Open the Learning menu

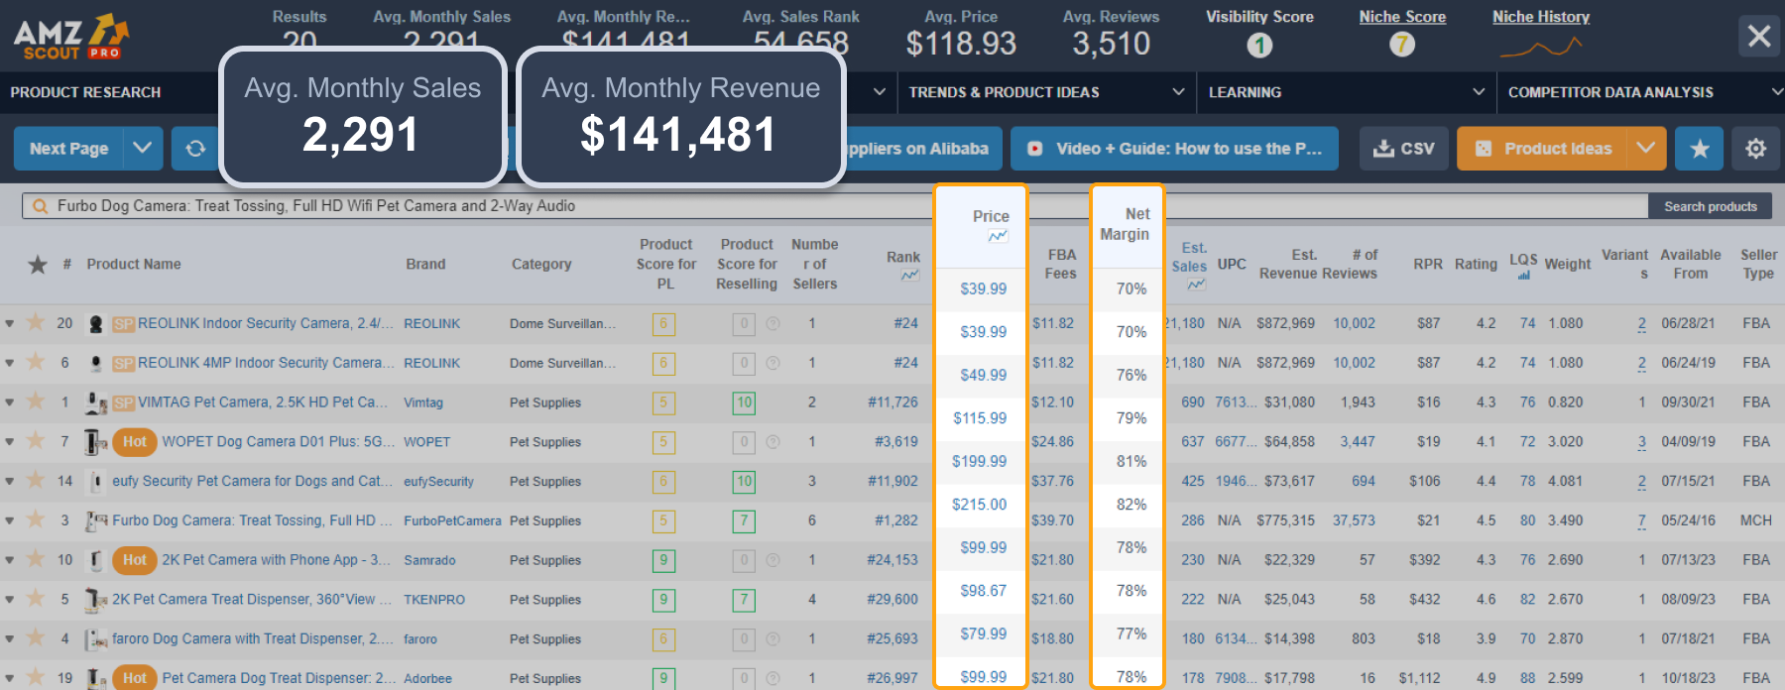[1245, 92]
